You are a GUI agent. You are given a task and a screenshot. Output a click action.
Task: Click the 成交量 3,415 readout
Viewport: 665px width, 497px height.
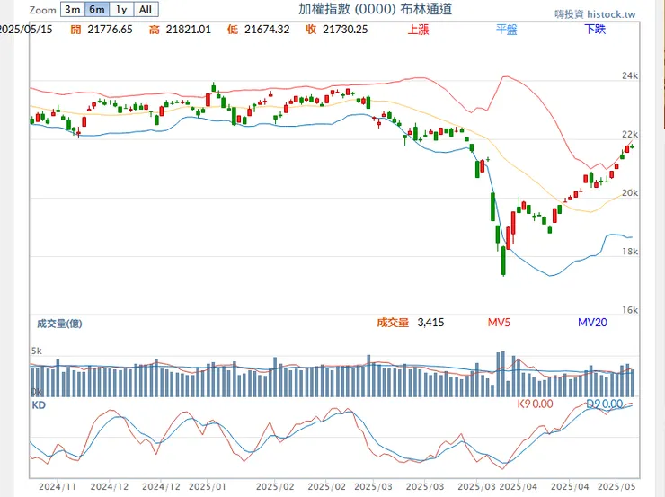pyautogui.click(x=410, y=322)
